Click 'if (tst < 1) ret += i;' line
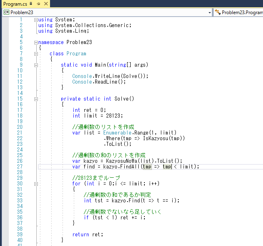Viewport: 263px width, 246px height. (x=115, y=218)
